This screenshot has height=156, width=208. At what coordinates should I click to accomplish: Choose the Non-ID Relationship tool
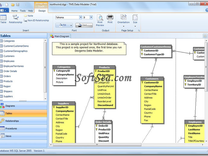coord(36,20)
